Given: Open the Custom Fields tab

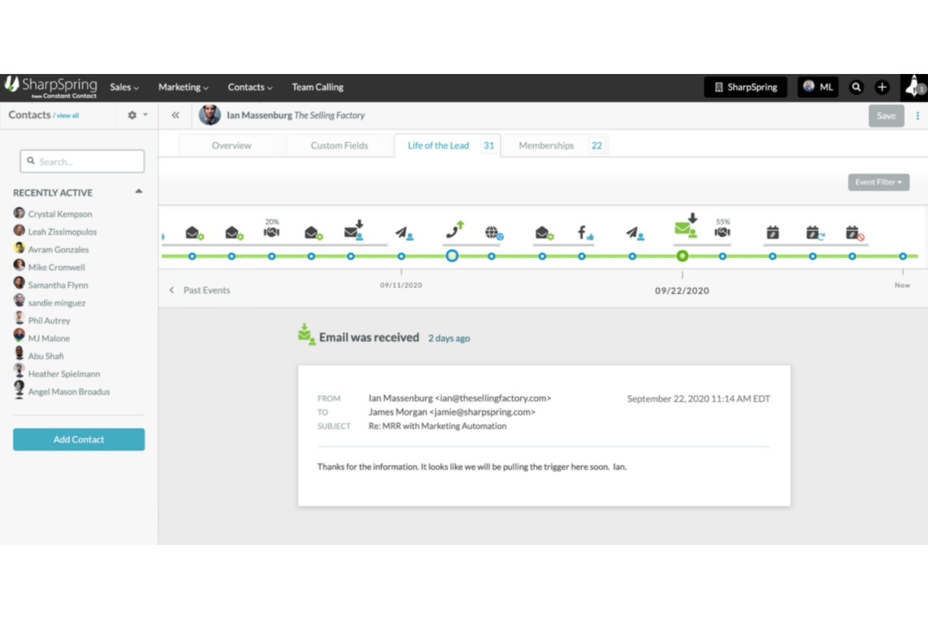Looking at the screenshot, I should click(x=339, y=145).
